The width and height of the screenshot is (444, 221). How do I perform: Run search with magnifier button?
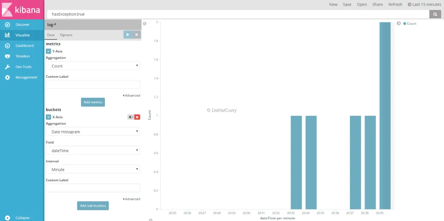pos(435,14)
